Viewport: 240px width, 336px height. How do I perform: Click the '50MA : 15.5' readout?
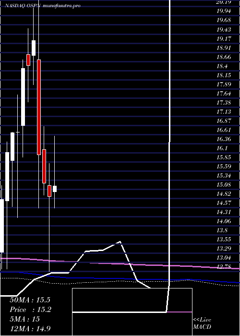click(30, 300)
